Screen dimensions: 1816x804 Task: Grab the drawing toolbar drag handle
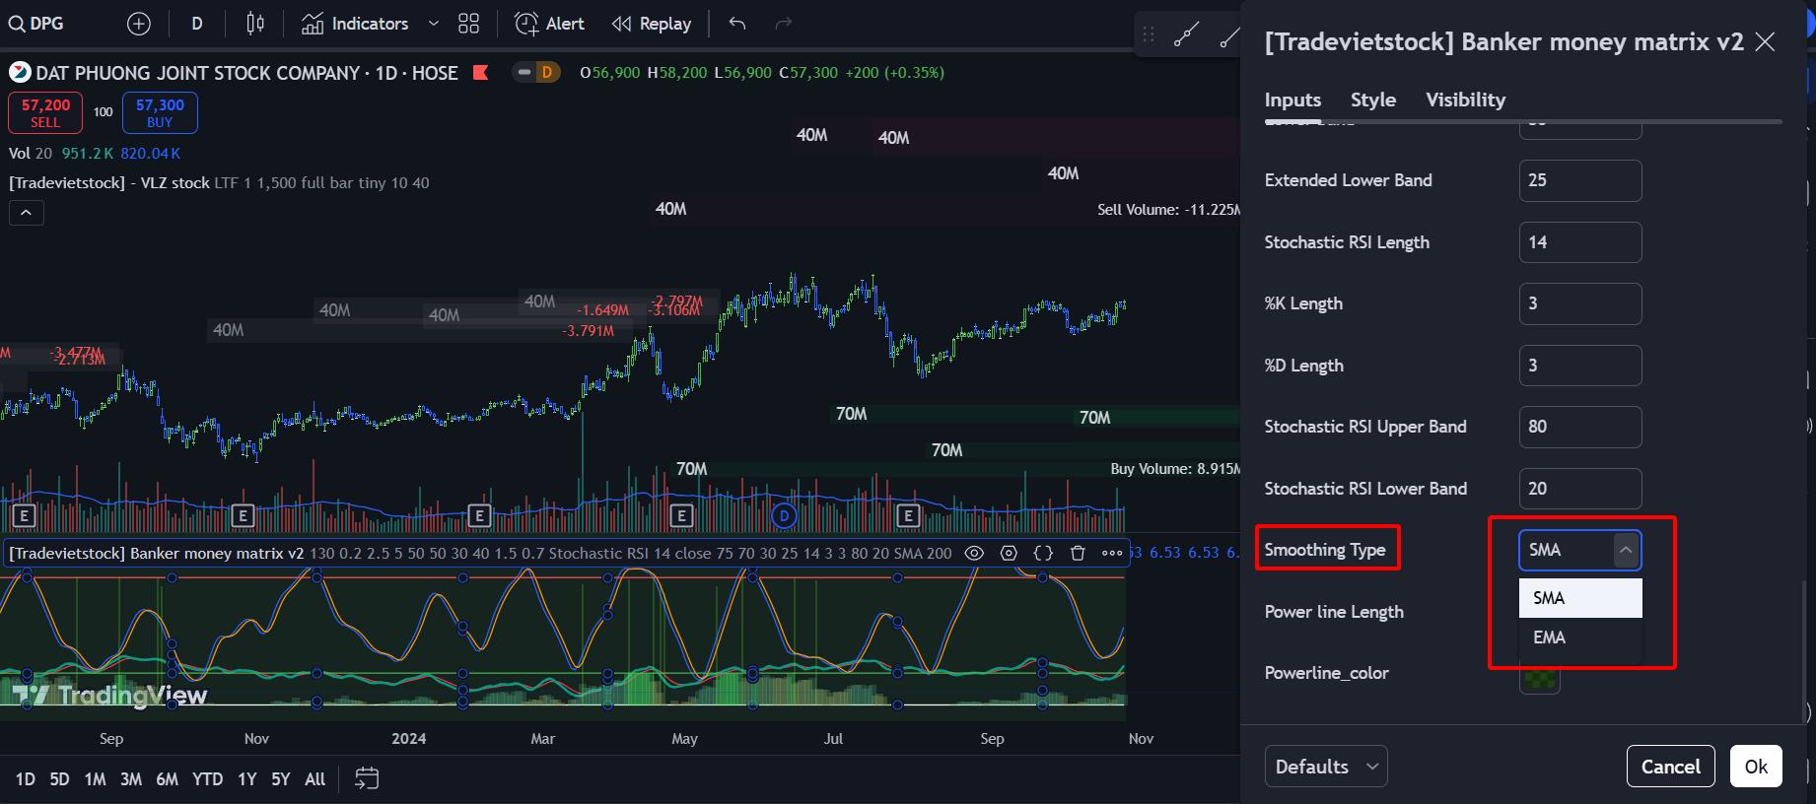point(1149,36)
